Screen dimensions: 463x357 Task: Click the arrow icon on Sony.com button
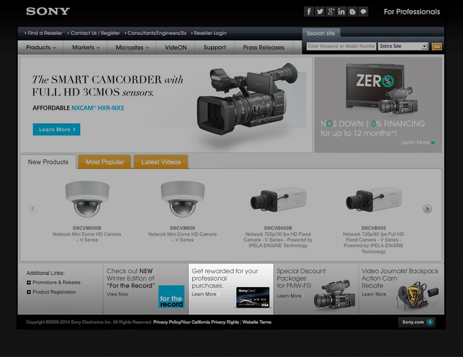[430, 322]
